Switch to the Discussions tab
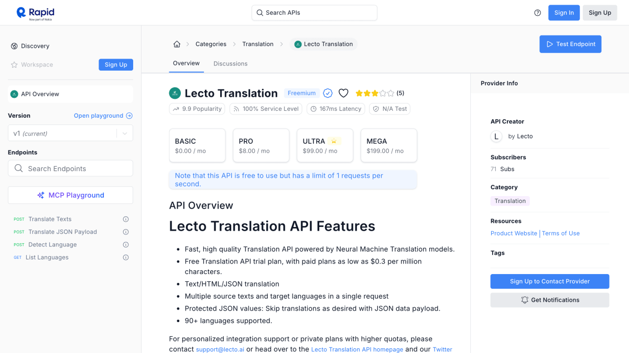 [x=230, y=64]
